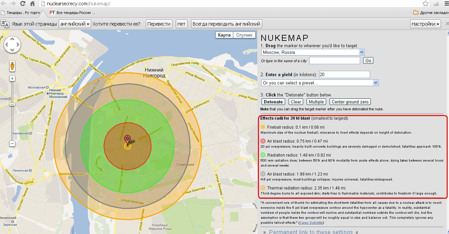Screen dimensions: 449x234
Task: Zoom out with the map minus button
Action: (12, 144)
